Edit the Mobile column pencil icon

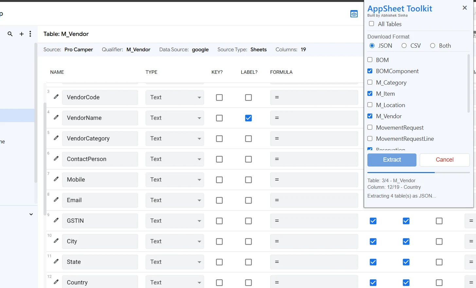(56, 179)
